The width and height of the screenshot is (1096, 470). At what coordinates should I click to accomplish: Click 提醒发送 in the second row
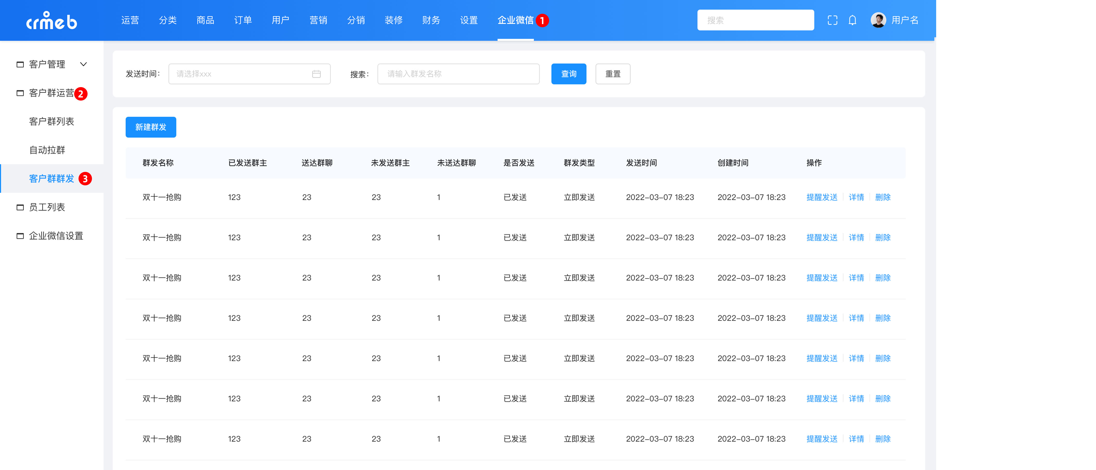point(822,237)
